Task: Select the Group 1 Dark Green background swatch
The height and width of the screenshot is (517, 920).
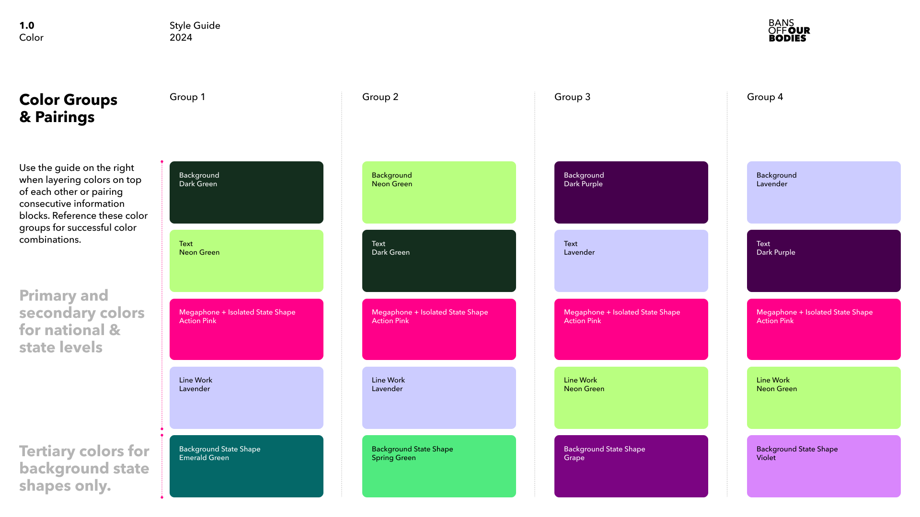Action: (246, 192)
